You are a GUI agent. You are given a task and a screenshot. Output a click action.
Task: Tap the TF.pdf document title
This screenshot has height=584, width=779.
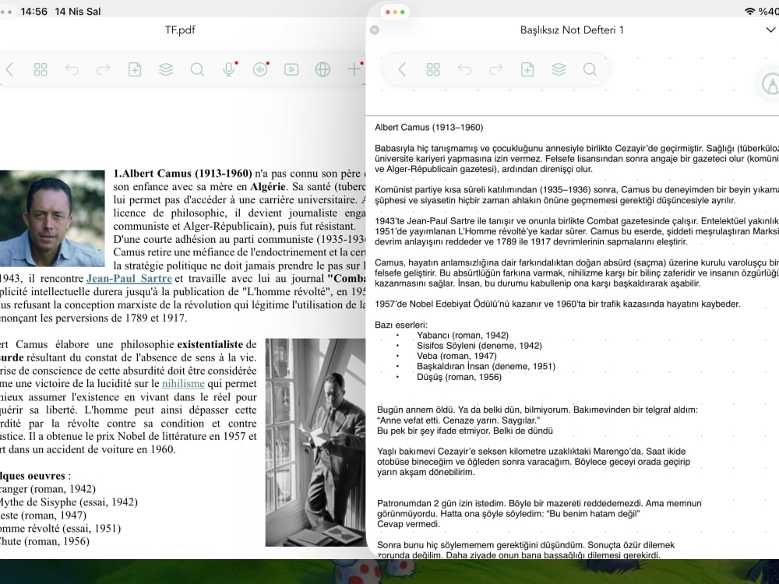point(180,30)
